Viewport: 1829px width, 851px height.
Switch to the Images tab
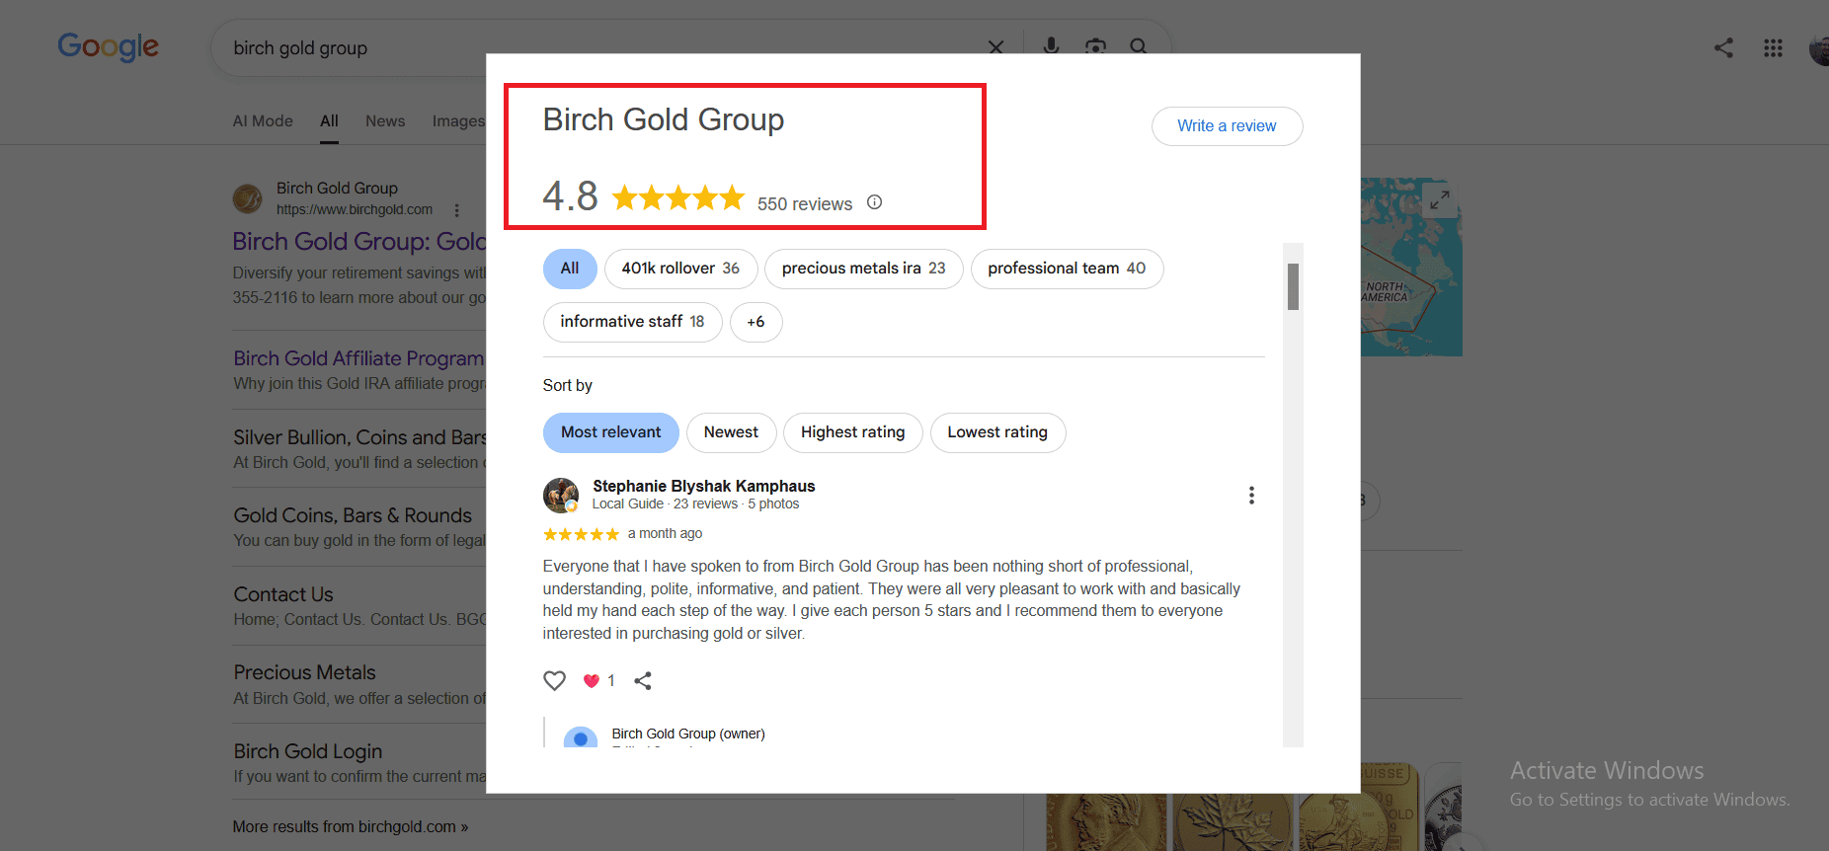coord(458,120)
